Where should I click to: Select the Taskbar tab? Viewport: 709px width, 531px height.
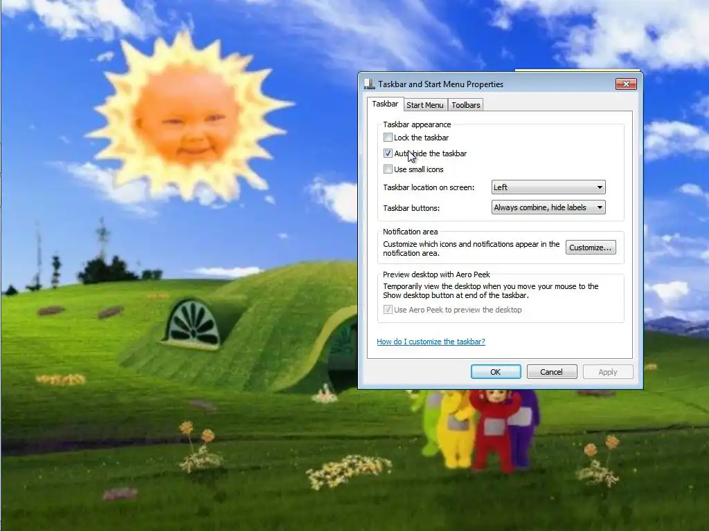(385, 104)
